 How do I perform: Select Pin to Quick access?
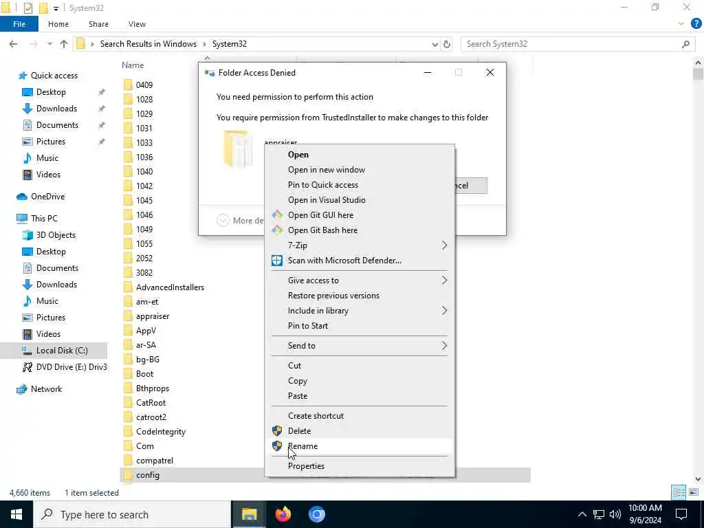323,184
